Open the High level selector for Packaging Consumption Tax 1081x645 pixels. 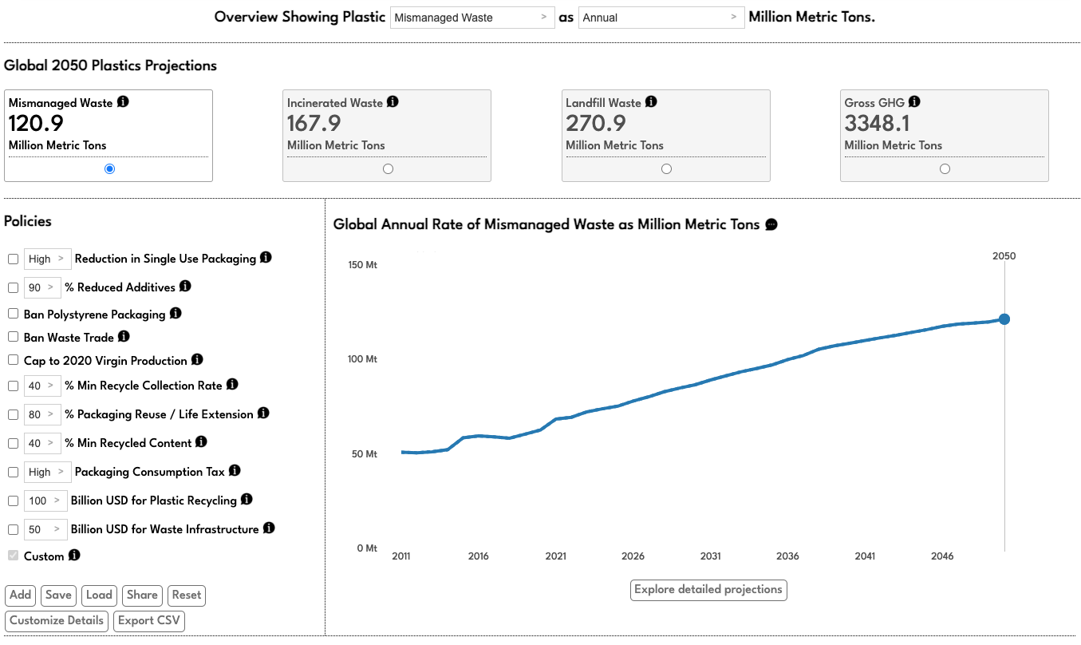point(47,472)
